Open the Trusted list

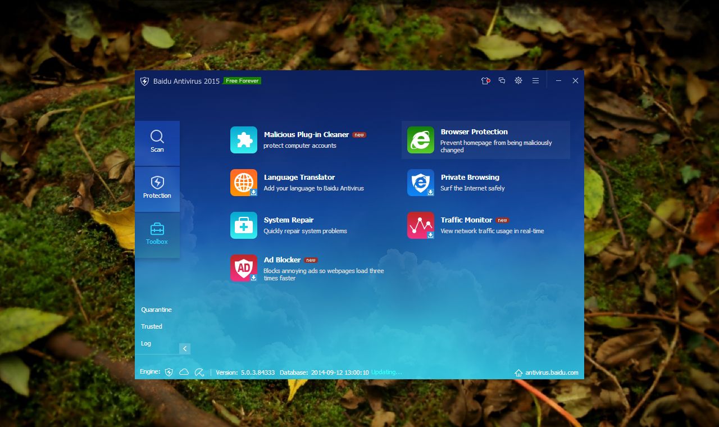152,326
